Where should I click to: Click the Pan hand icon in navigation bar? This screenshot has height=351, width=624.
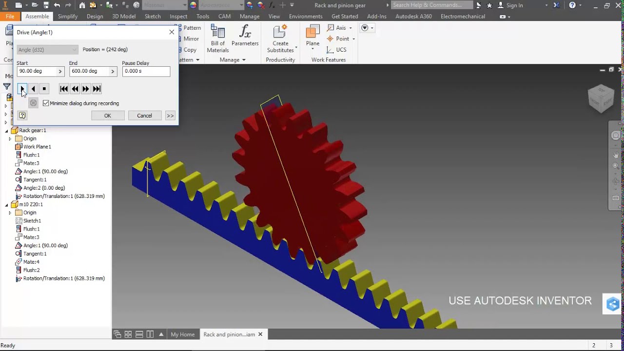[x=616, y=155]
